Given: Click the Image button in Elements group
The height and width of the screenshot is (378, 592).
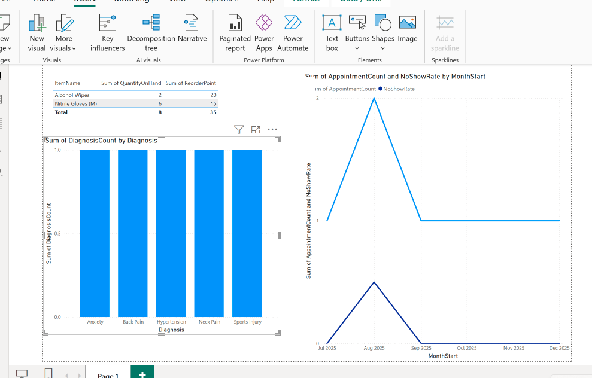Looking at the screenshot, I should tap(408, 30).
